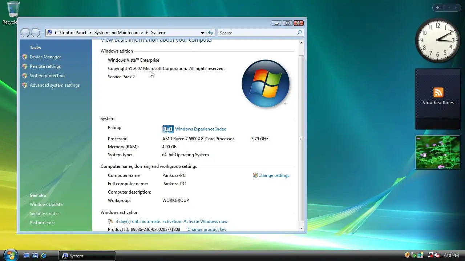The height and width of the screenshot is (261, 465).
Task: Click the address bar computer icon
Action: (x=49, y=33)
